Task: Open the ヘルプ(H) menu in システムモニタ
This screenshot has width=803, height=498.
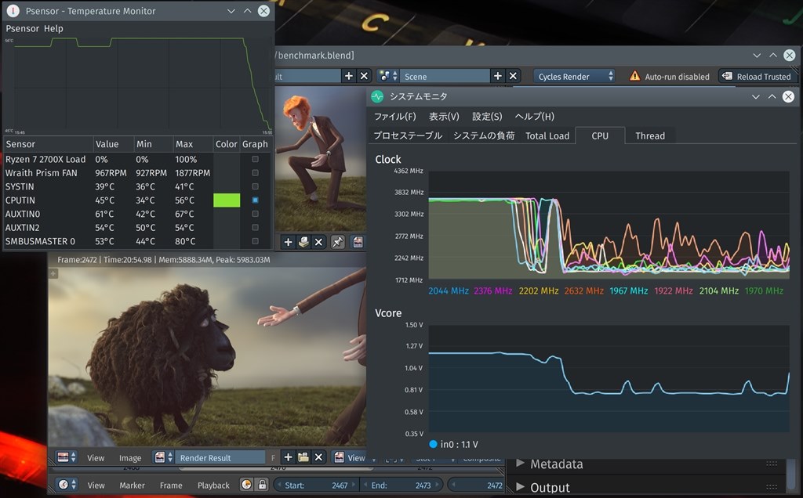Action: [x=535, y=117]
